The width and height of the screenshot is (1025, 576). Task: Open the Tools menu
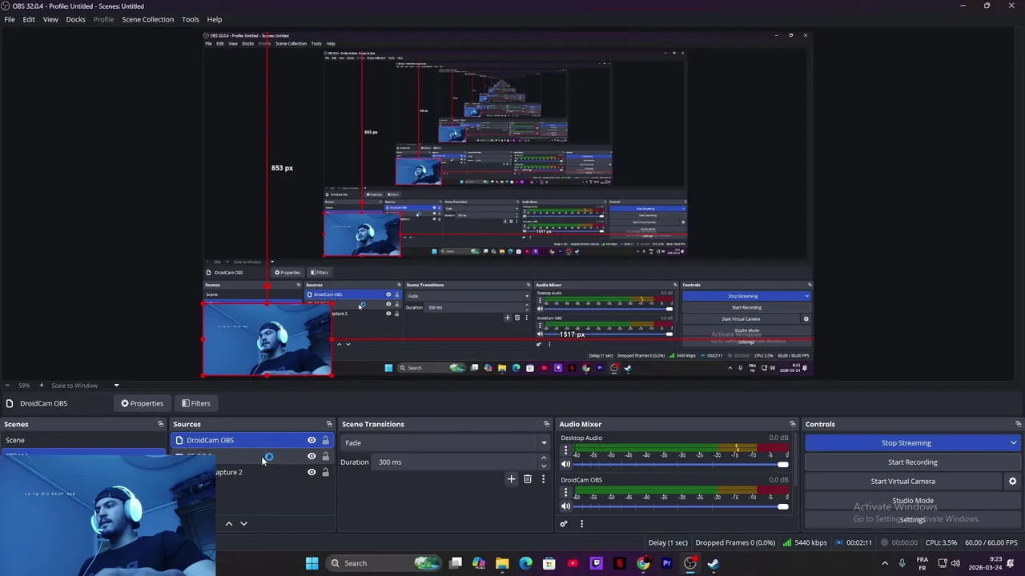tap(190, 19)
